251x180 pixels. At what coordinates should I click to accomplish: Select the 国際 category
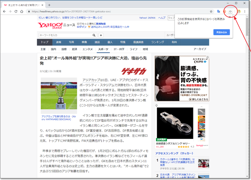[x=64, y=49]
